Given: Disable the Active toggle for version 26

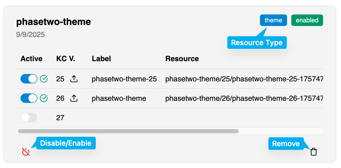Looking at the screenshot, I should pos(29,98).
